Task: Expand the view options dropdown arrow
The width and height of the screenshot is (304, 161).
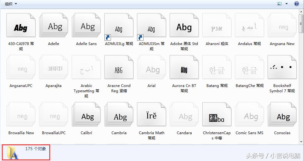Action: 286,4
